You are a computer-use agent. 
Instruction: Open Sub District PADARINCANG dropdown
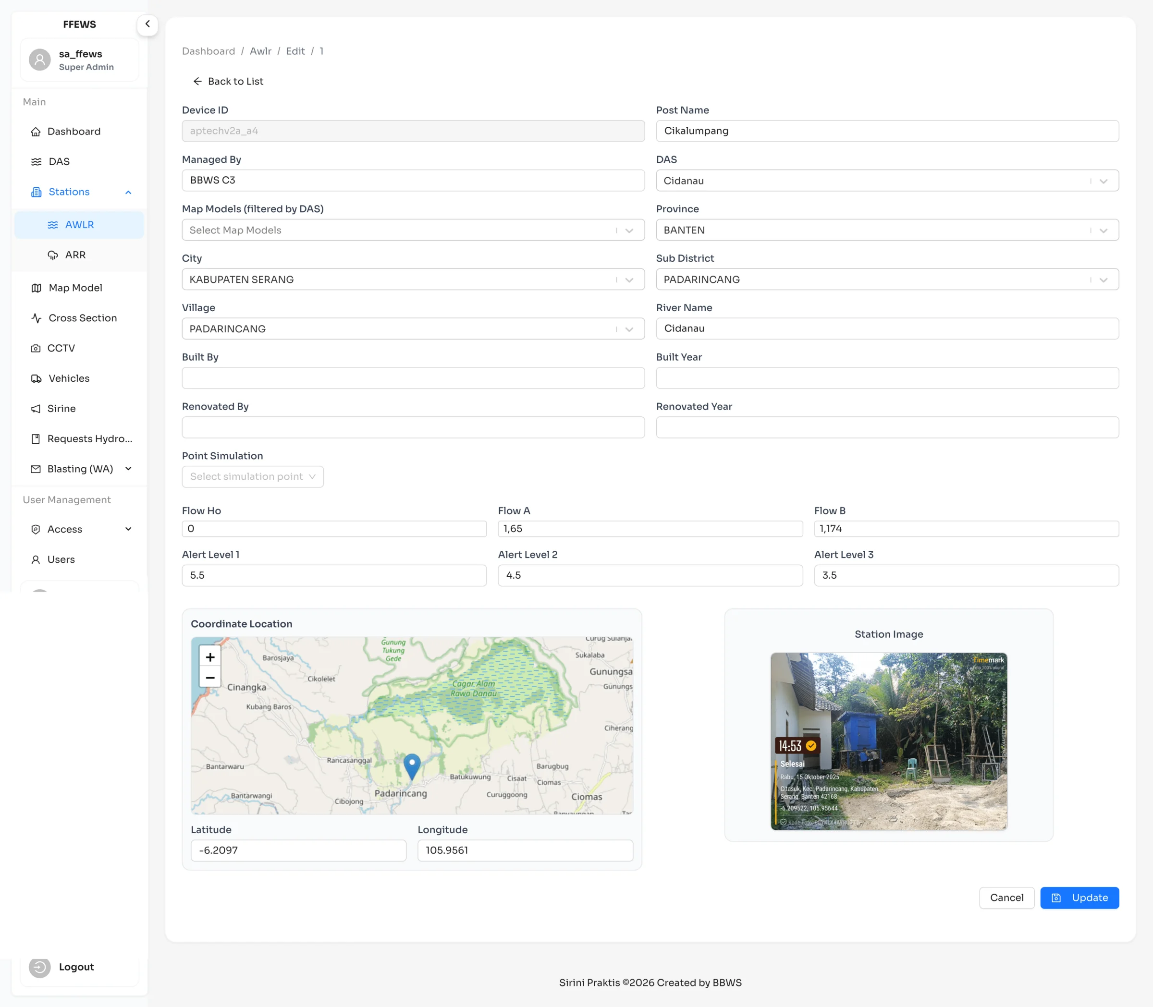(x=887, y=280)
